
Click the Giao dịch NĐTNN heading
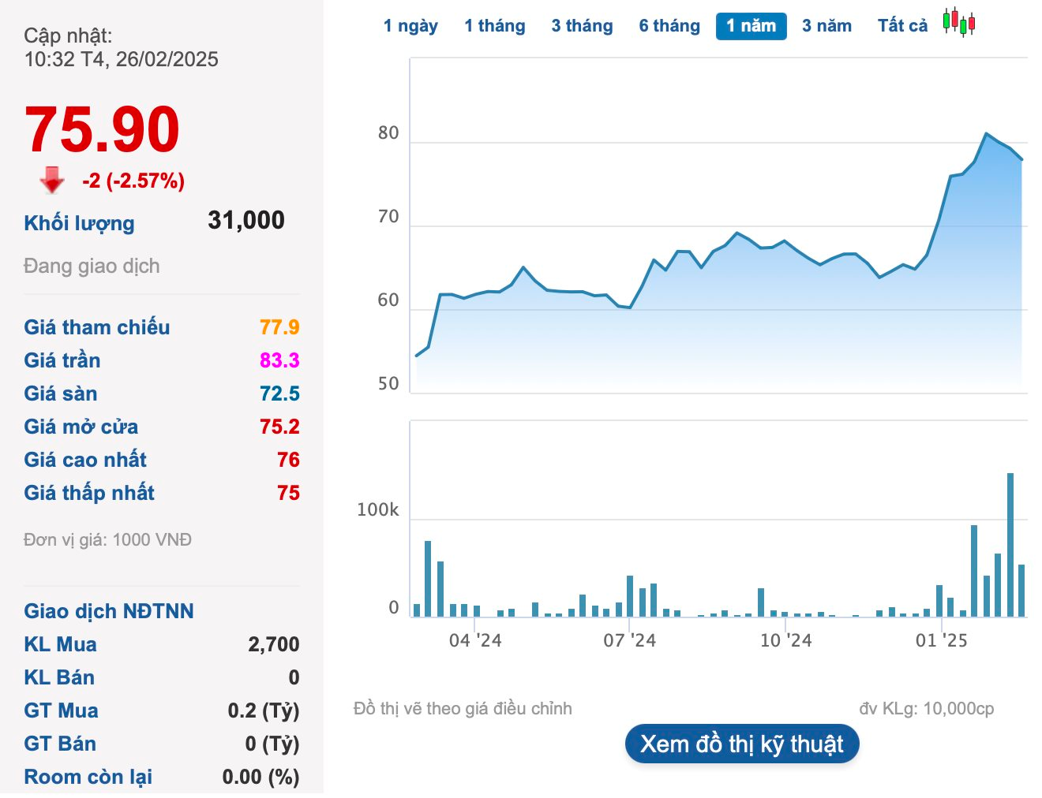[x=109, y=611]
